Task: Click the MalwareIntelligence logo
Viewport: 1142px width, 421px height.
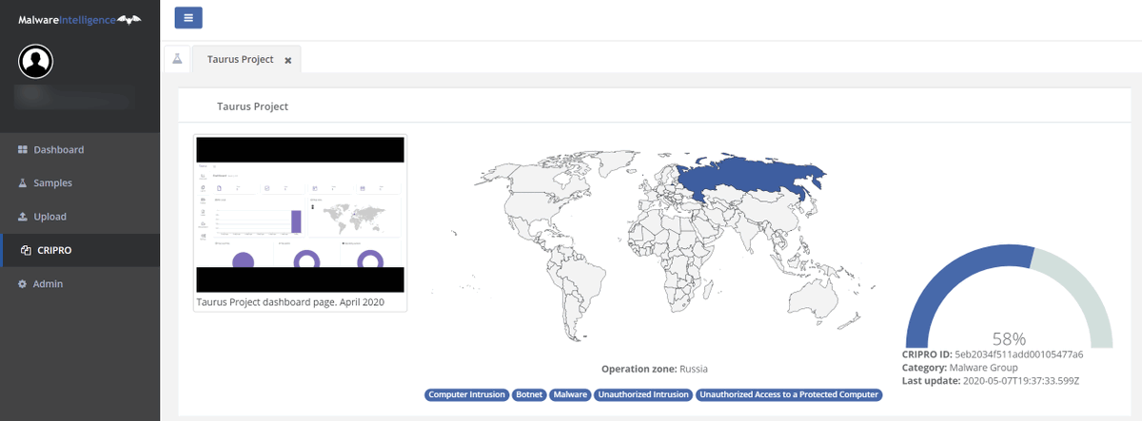Action: [79, 19]
